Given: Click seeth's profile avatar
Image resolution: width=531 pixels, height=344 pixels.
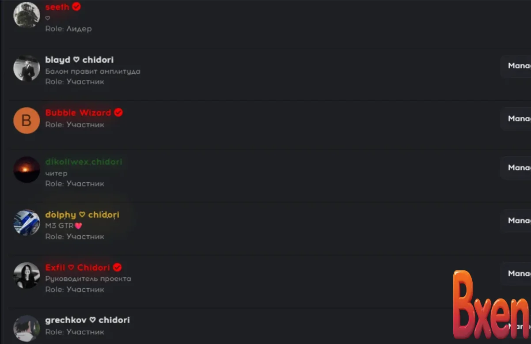Looking at the screenshot, I should [x=27, y=15].
